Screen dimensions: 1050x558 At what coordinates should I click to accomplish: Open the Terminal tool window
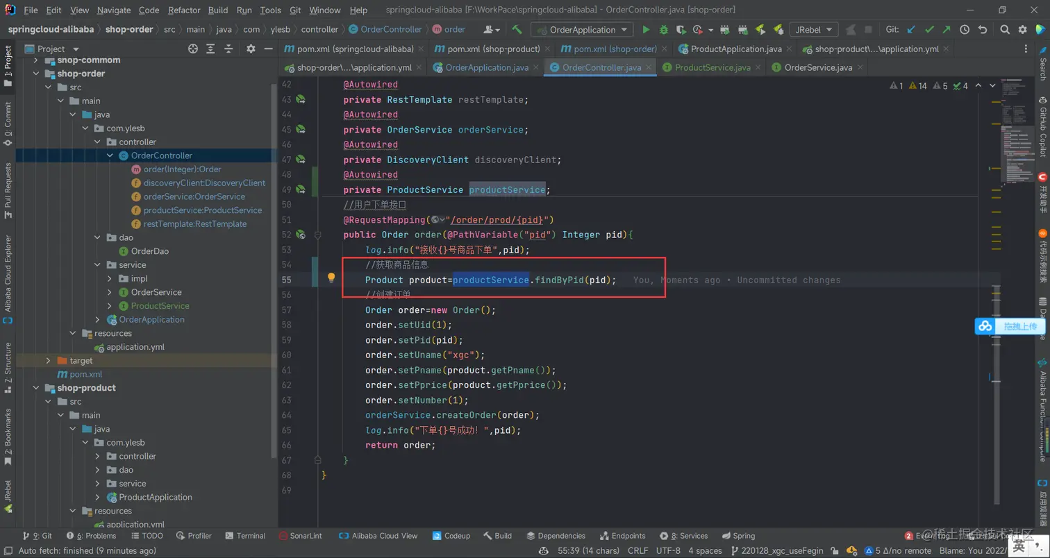point(246,536)
